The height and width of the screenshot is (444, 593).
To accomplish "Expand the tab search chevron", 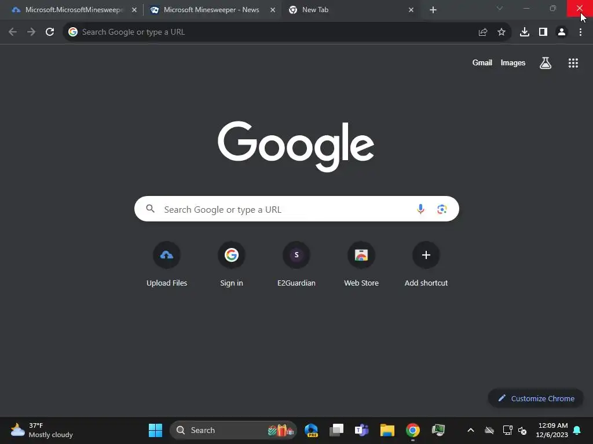I will [500, 8].
